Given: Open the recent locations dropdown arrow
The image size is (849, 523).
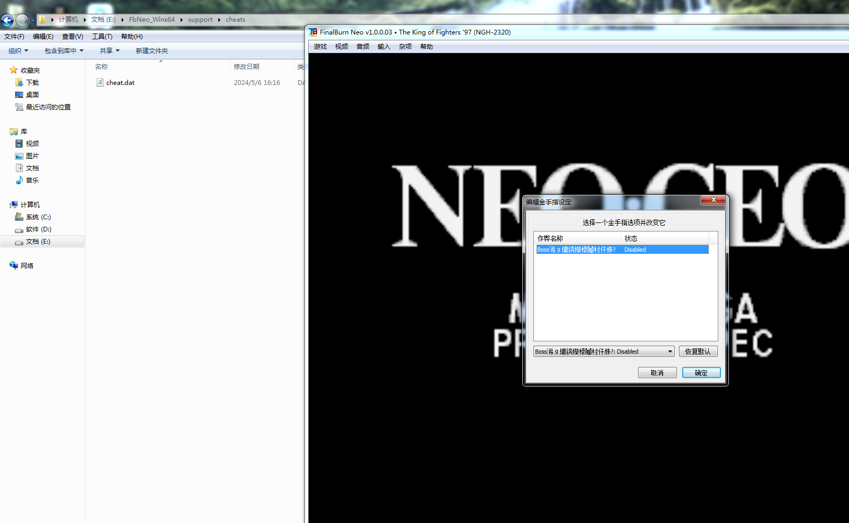Looking at the screenshot, I should pos(32,20).
